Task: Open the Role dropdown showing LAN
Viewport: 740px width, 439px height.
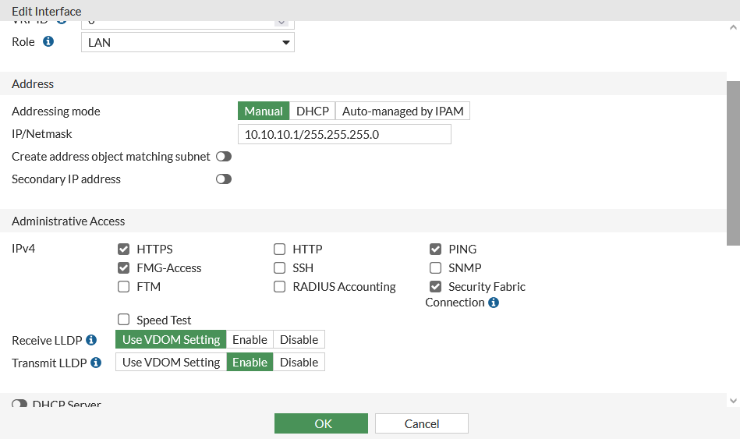Action: (188, 42)
